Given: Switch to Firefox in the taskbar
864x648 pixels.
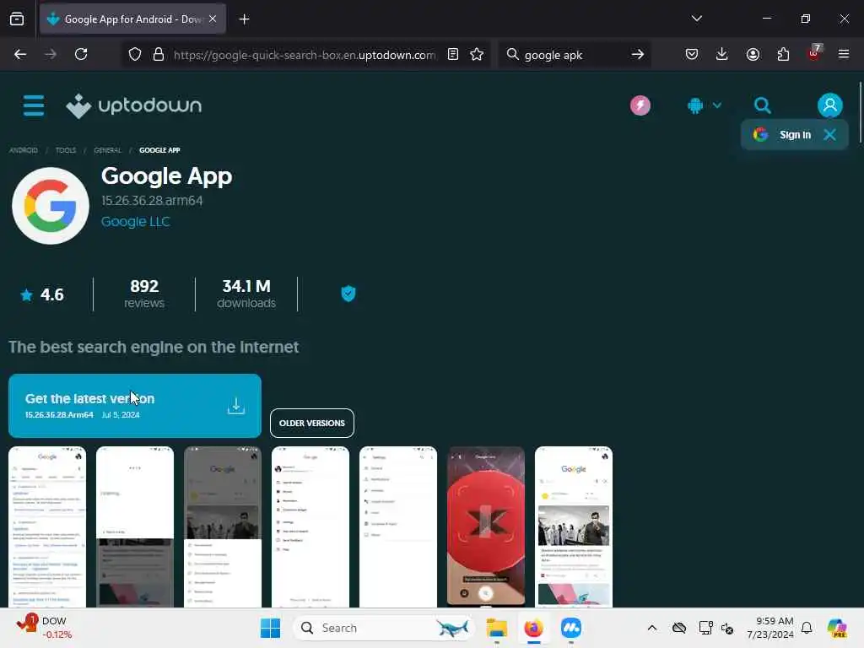Looking at the screenshot, I should click(533, 628).
